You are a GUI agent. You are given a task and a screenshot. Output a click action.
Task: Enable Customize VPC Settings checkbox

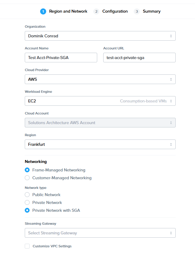coord(27,246)
